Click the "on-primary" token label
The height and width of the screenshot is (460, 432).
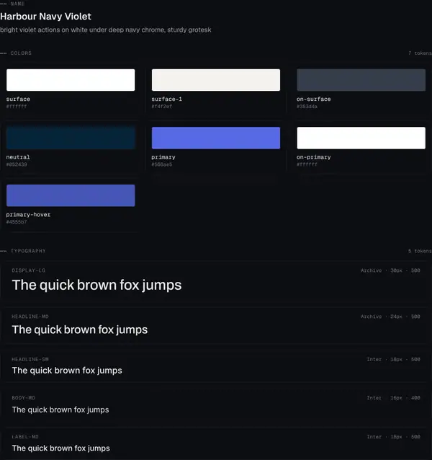click(314, 157)
